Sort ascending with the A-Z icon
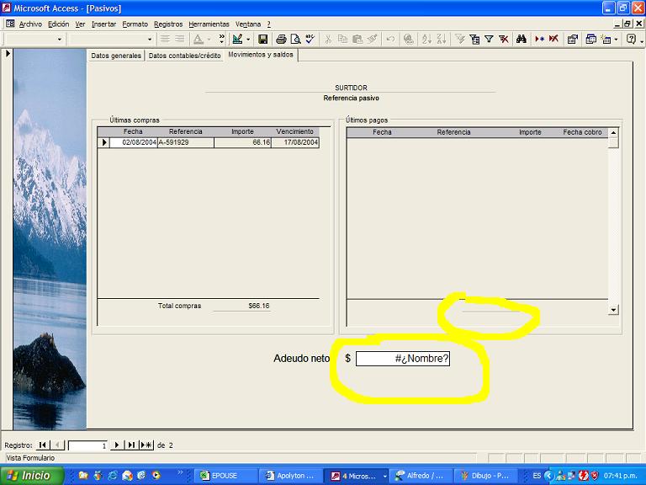646x485 pixels. pyautogui.click(x=426, y=40)
